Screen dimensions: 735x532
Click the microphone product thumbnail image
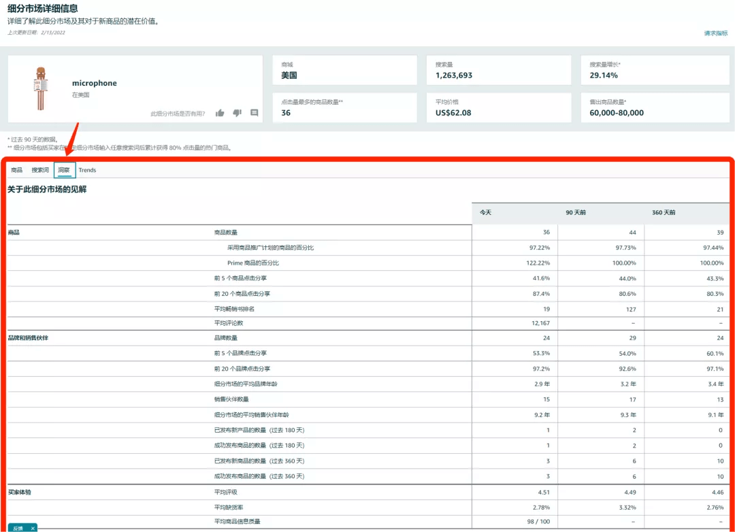(x=40, y=88)
